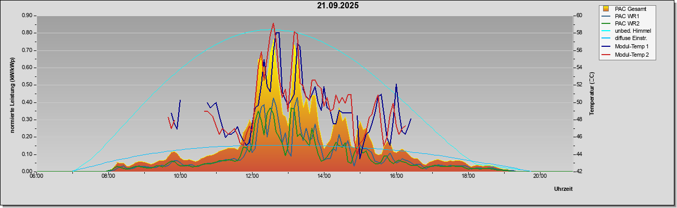Click the 42 temperature axis value
The image size is (677, 208).
[579, 172]
